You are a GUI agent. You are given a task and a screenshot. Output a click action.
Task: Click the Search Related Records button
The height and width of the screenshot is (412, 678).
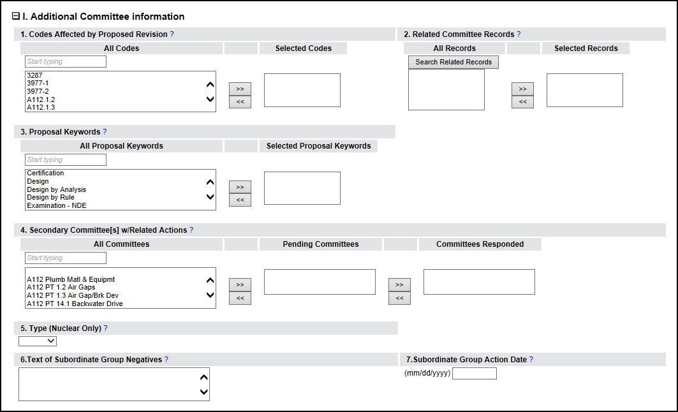(453, 62)
